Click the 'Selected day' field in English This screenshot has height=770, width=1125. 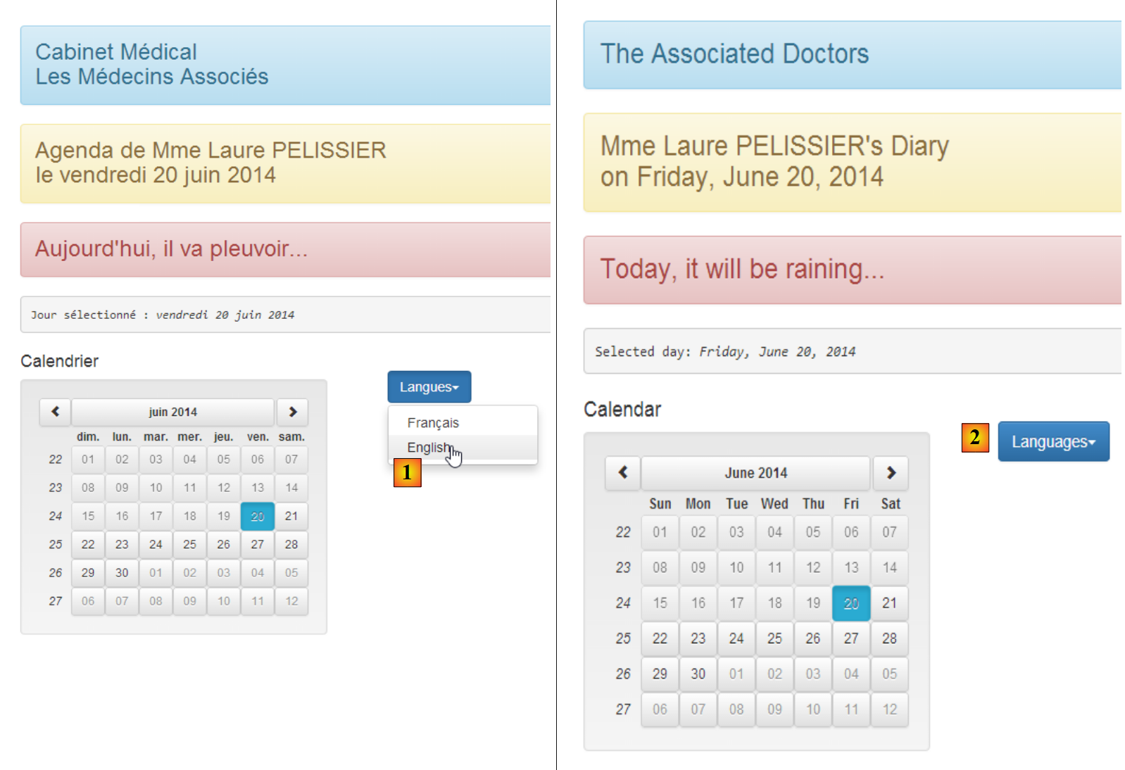coord(852,351)
